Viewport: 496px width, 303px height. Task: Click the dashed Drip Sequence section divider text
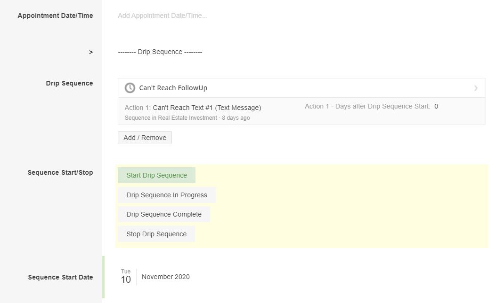160,52
